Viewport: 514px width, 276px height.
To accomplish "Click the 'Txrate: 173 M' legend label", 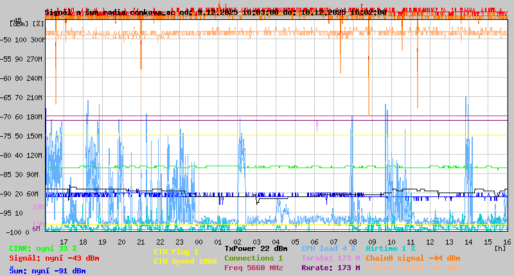I will tap(331, 258).
